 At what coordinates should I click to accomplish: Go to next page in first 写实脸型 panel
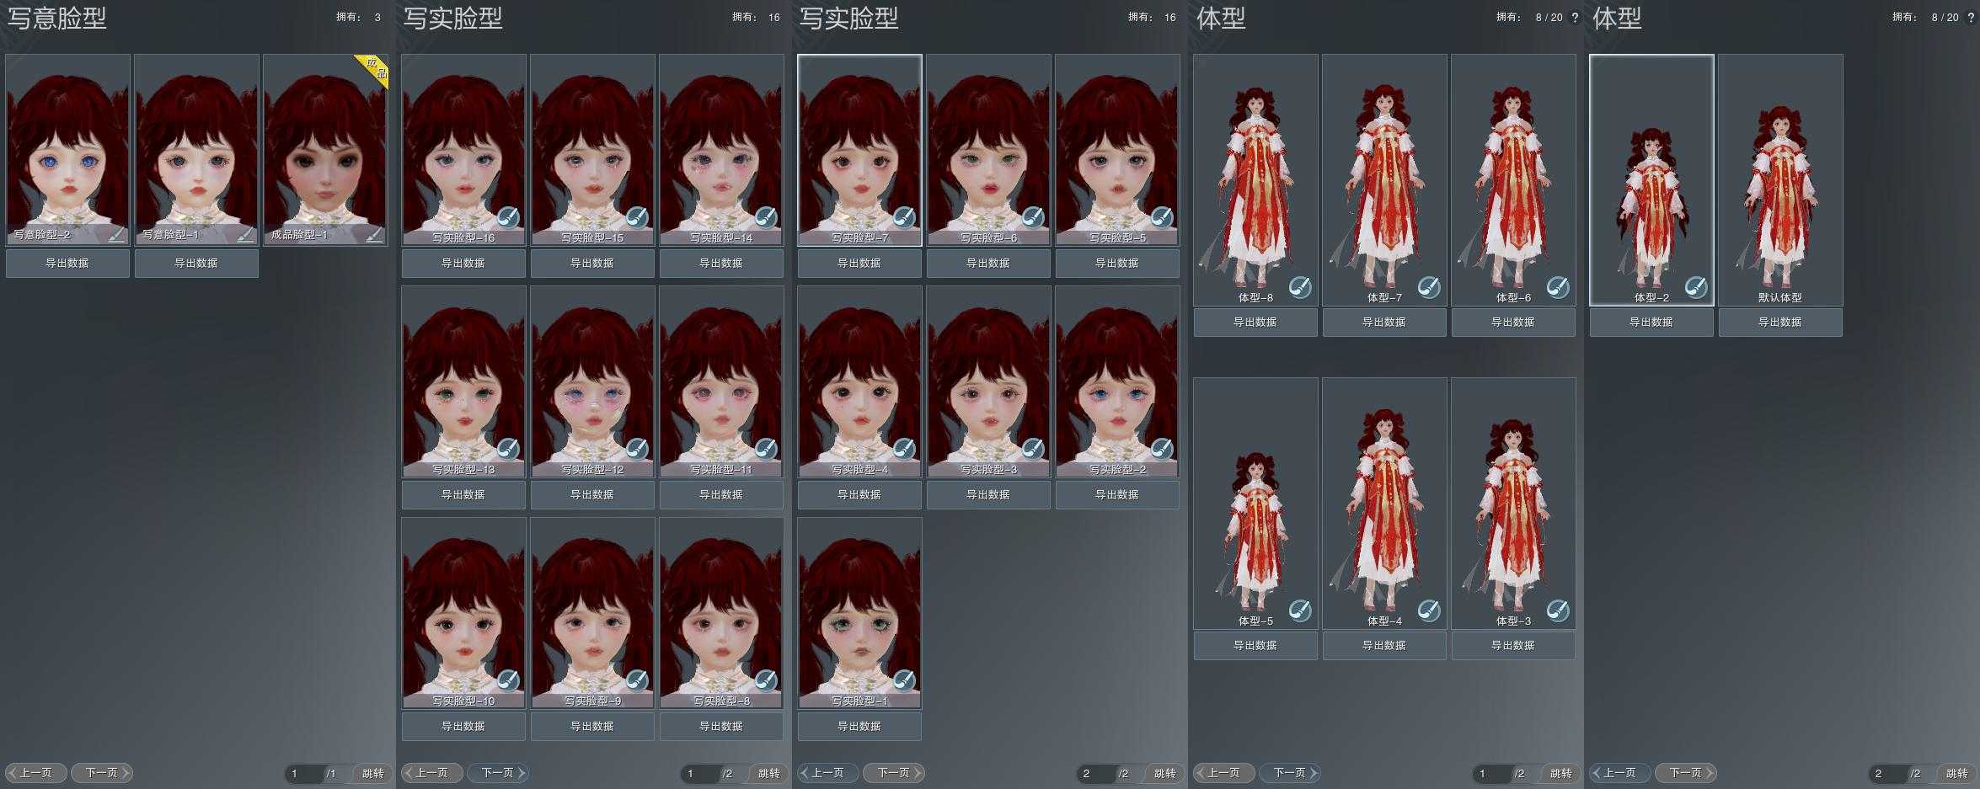504,773
